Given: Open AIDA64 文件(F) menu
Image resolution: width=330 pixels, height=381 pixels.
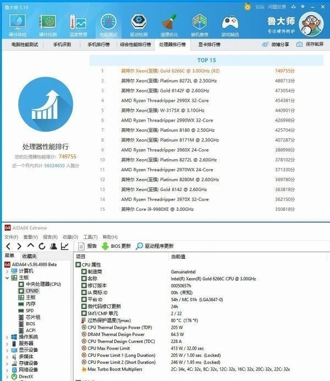Looking at the screenshot, I should [11, 237].
